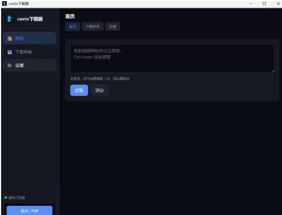Click the title bar app icon
The width and height of the screenshot is (282, 215).
pos(4,3)
